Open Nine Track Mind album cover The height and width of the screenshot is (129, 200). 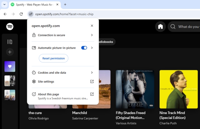tap(179, 89)
